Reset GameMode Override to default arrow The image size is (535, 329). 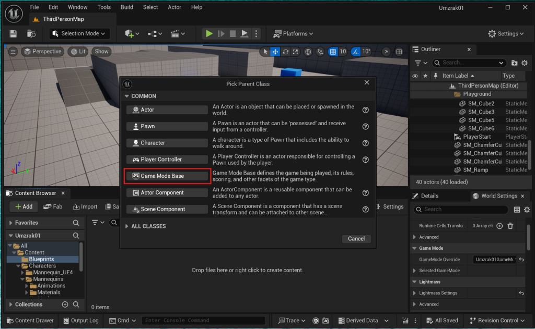pos(521,260)
